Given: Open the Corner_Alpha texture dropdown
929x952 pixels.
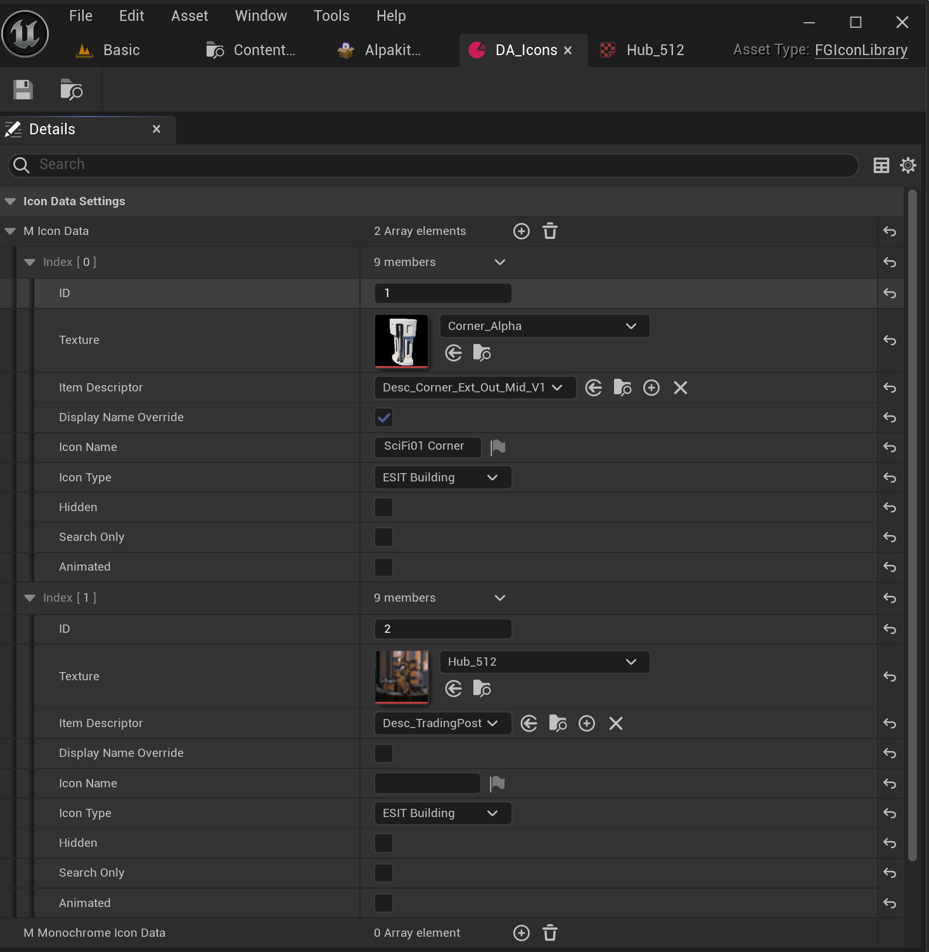Looking at the screenshot, I should coord(544,326).
